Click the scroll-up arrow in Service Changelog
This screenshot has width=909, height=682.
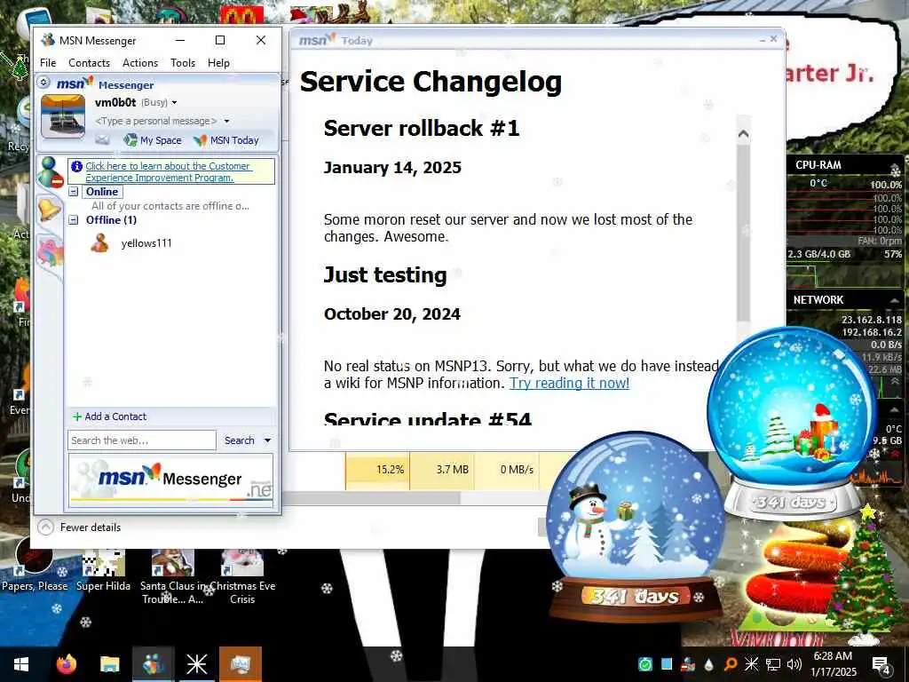(x=743, y=134)
